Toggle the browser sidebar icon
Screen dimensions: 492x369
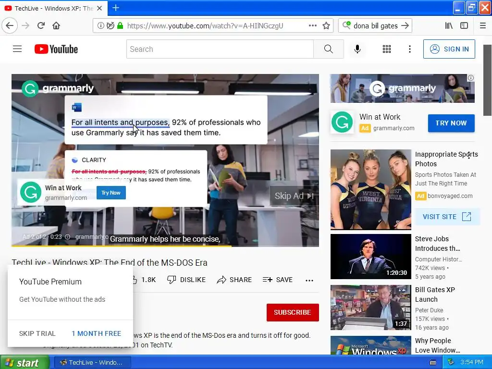click(x=464, y=25)
